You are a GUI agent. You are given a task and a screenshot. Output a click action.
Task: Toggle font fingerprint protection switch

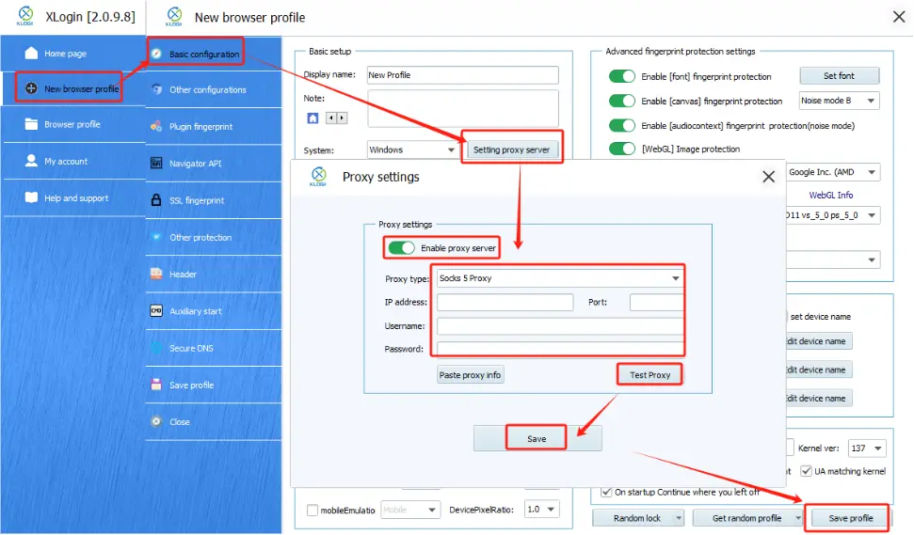[x=622, y=76]
